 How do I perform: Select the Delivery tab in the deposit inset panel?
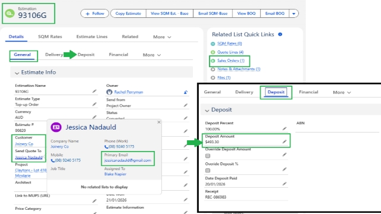coord(244,92)
